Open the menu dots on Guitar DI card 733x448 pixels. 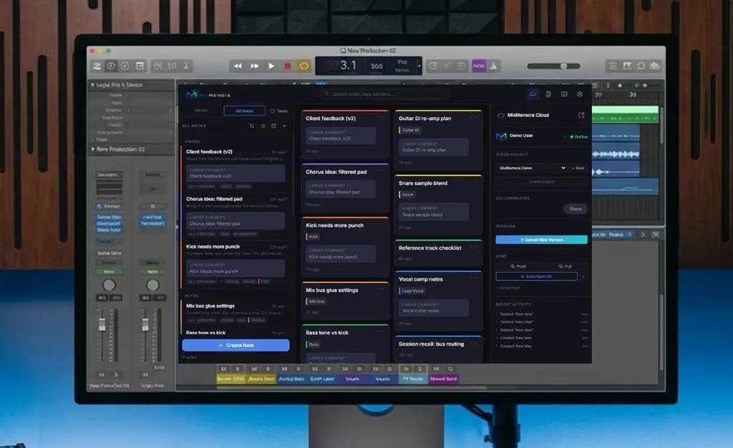[x=474, y=117]
